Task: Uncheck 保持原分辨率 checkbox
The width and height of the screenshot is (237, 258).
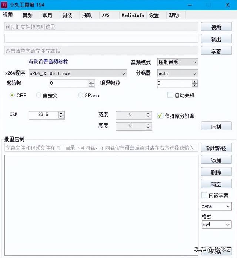Action: pos(160,116)
